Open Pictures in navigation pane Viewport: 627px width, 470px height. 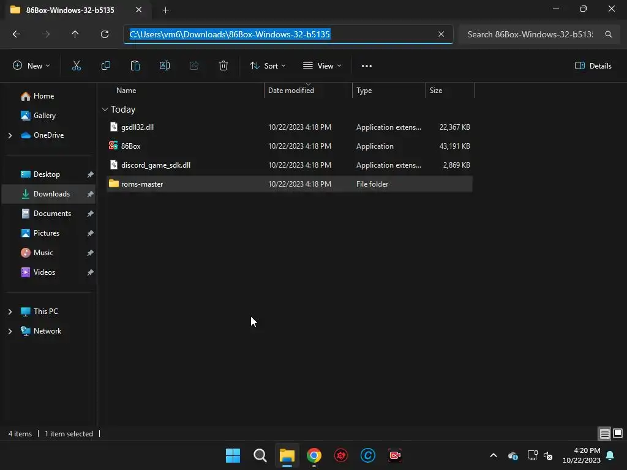click(x=47, y=233)
